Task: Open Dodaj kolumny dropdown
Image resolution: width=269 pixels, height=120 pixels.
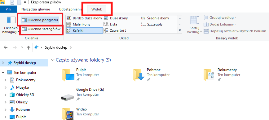Action: tap(220, 24)
